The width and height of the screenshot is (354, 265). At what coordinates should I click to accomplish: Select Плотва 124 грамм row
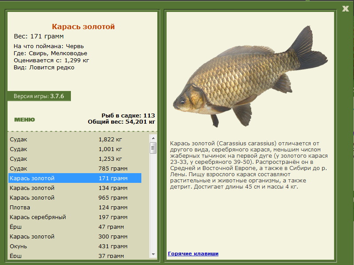[x=75, y=207]
